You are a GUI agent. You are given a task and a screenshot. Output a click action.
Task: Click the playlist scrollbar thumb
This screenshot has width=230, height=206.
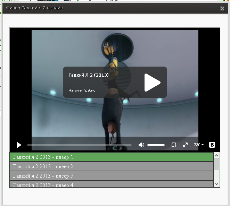tap(217, 164)
